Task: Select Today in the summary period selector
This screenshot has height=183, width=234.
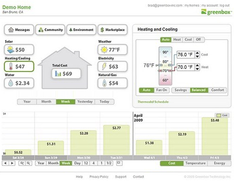Action: 105,101
